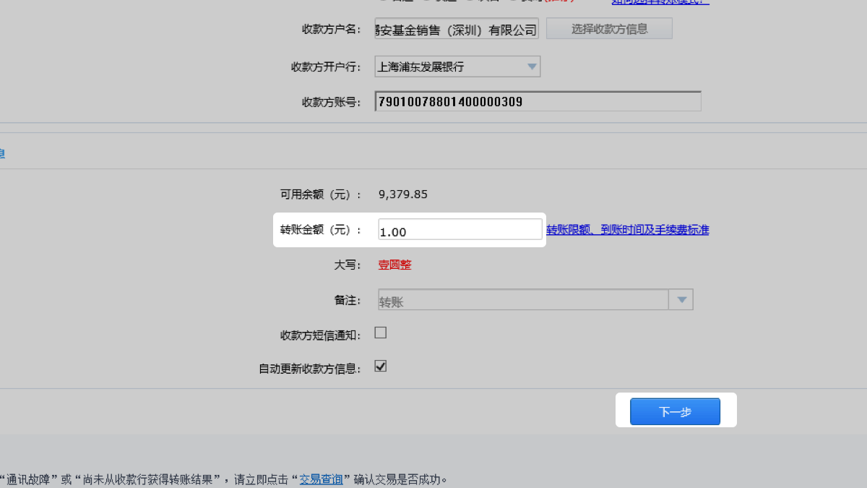
Task: Open the 收款方开户行 dropdown arrow
Action: 532,67
